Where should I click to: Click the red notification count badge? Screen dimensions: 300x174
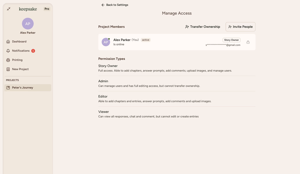[33, 51]
